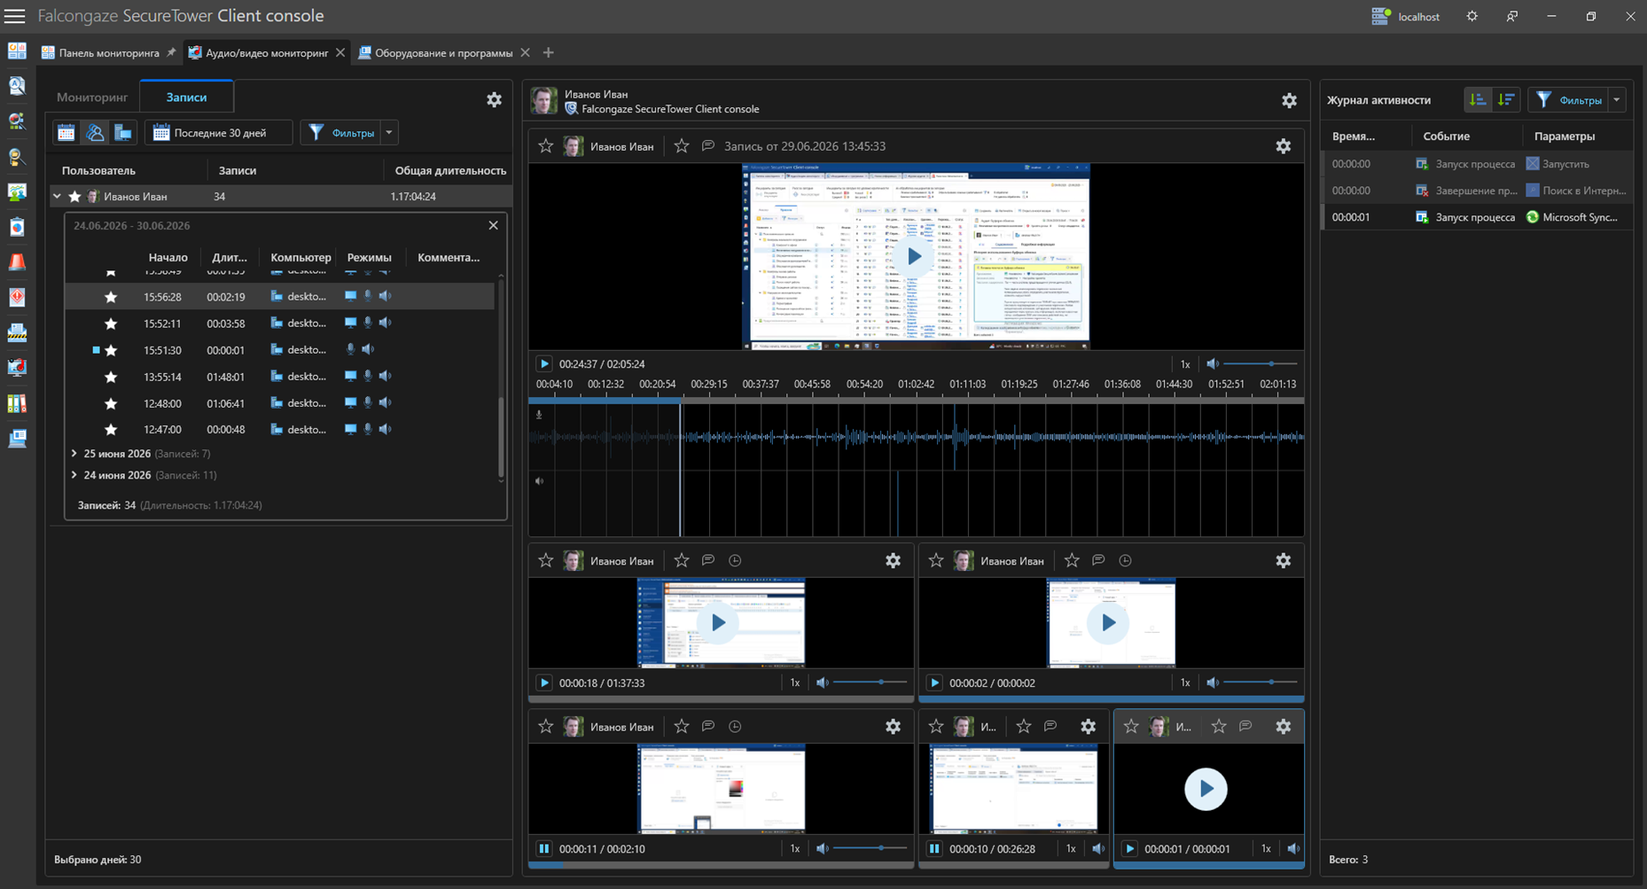Expand the 24 июня 2026 group
This screenshot has height=889, width=1647.
[74, 475]
